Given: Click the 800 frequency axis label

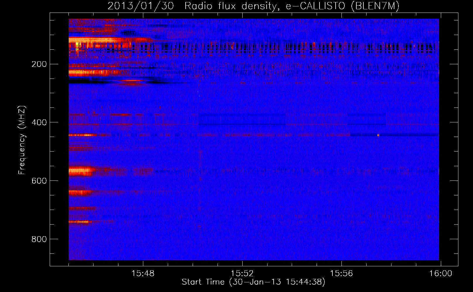Looking at the screenshot, I should click(x=39, y=239).
